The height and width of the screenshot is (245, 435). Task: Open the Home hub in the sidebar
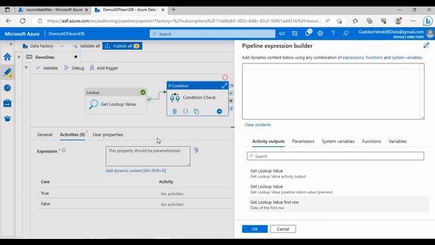pos(7,57)
